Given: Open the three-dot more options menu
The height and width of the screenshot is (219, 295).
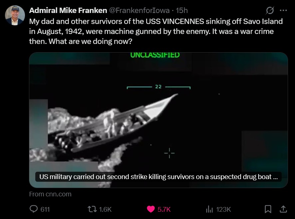Looking at the screenshot, I should (283, 10).
